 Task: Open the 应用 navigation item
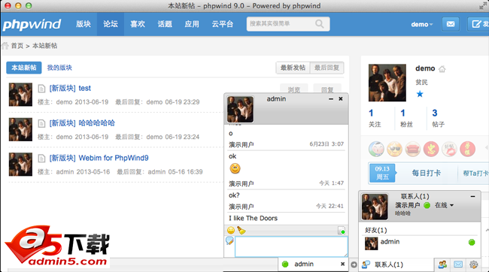click(x=192, y=24)
